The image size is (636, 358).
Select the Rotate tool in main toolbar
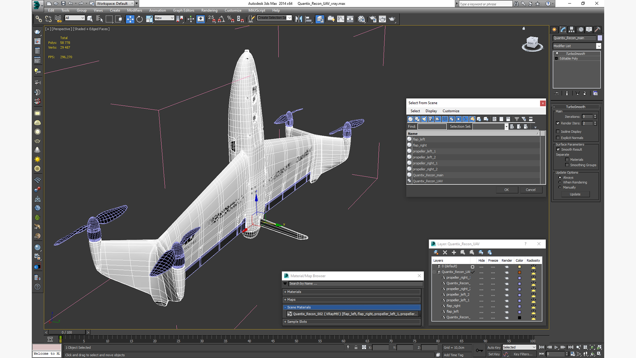tap(139, 19)
